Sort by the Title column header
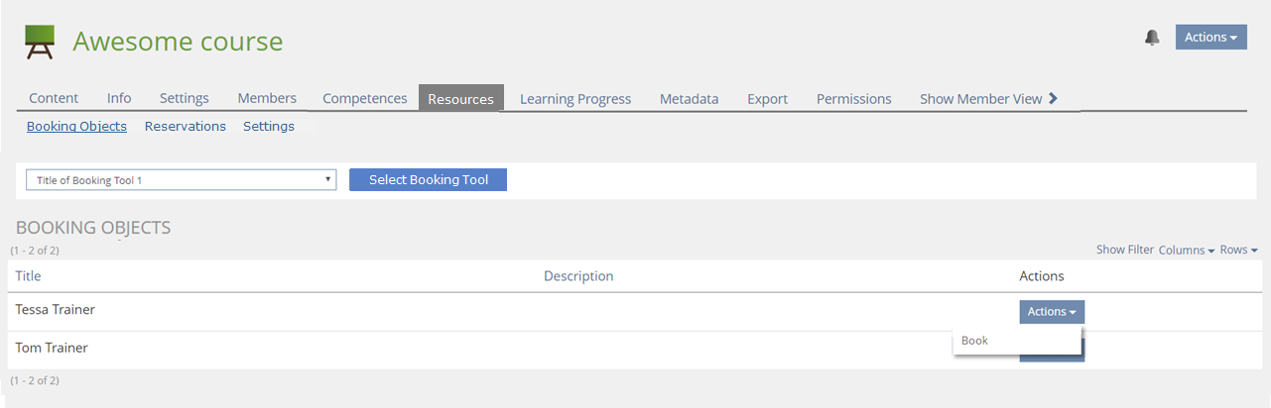Image resolution: width=1271 pixels, height=408 pixels. 29,276
